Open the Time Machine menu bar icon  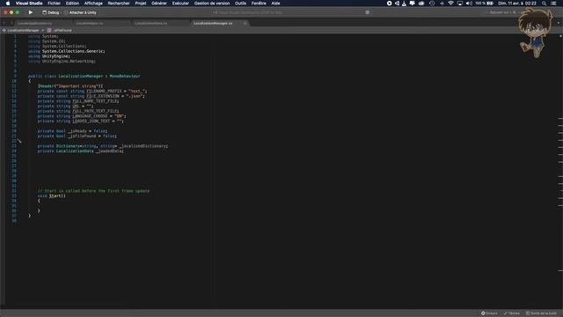(432, 4)
